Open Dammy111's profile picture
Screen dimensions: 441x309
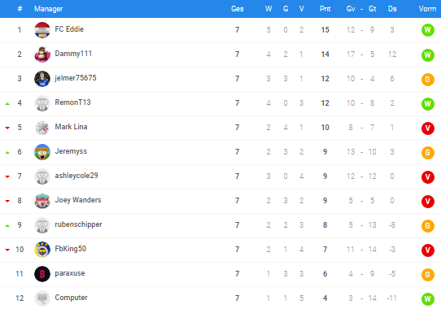click(x=42, y=54)
